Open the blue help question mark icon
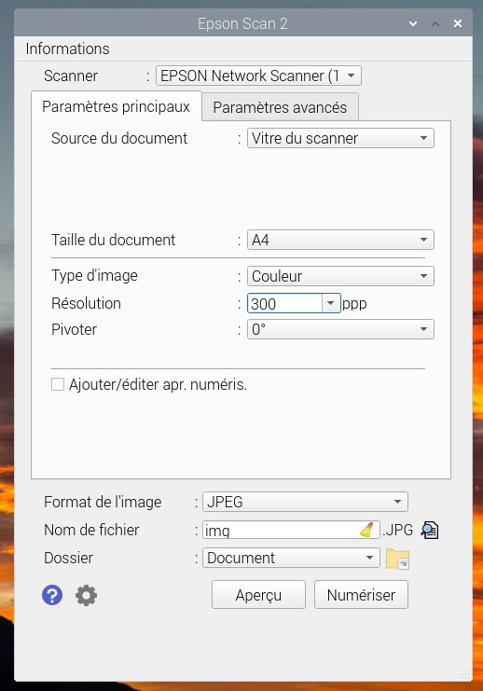This screenshot has width=483, height=691. [x=52, y=595]
